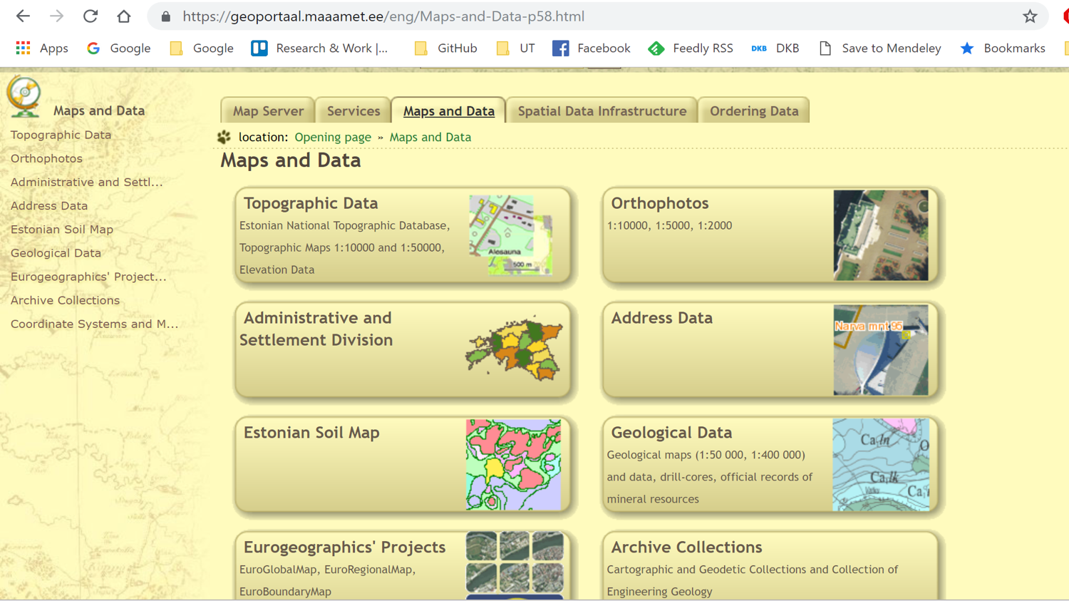The width and height of the screenshot is (1069, 601).
Task: Bookmark this page with the star icon
Action: 1030,16
